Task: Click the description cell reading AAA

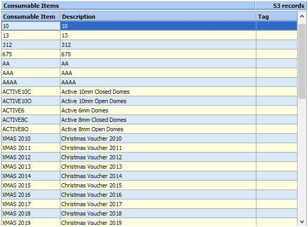Action: pos(158,73)
